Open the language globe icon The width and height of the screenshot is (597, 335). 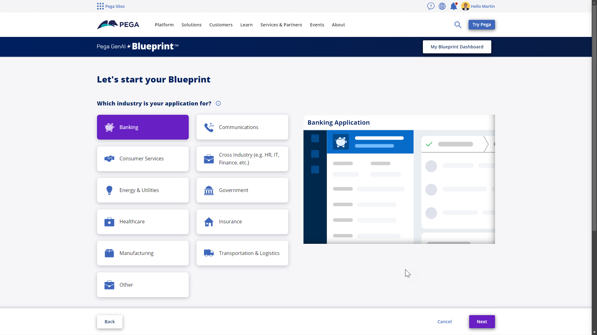(442, 6)
